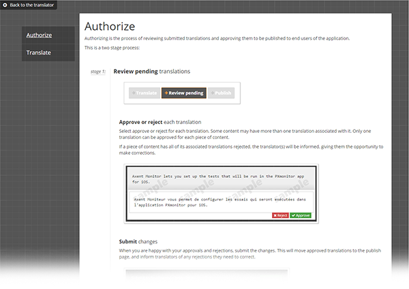The width and height of the screenshot is (409, 289).
Task: Click the greyed-out Translate step button
Action: point(145,93)
